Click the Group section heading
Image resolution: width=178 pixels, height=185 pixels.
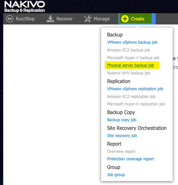[x=114, y=167]
